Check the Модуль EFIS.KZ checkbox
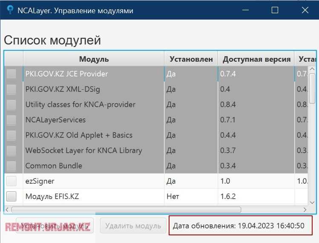The height and width of the screenshot is (243, 319). (11, 197)
